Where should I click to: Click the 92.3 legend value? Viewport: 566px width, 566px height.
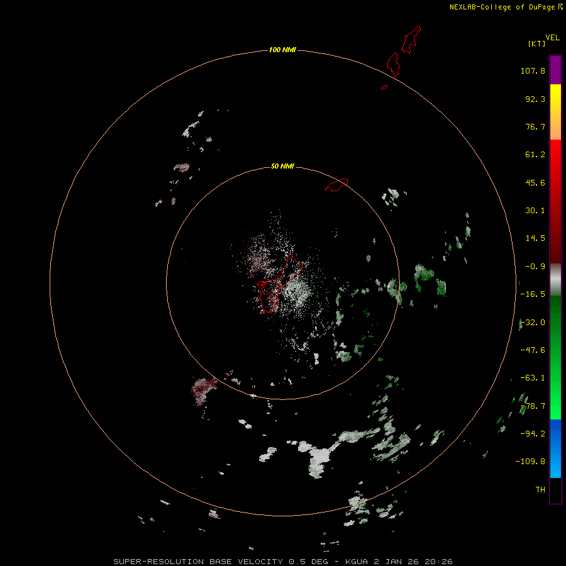(x=535, y=99)
